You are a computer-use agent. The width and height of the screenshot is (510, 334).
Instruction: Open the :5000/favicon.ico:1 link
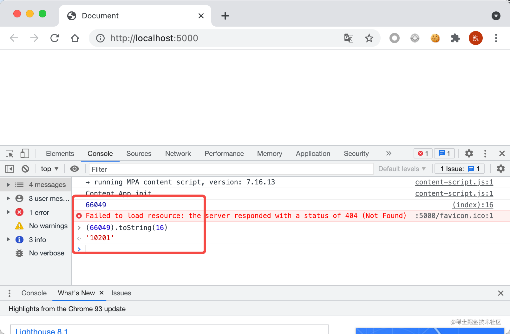click(454, 216)
